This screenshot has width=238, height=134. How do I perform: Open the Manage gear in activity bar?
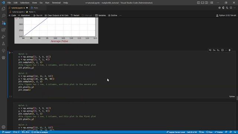pos(3,127)
